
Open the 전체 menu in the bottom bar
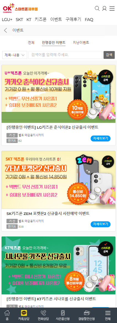coord(108,315)
